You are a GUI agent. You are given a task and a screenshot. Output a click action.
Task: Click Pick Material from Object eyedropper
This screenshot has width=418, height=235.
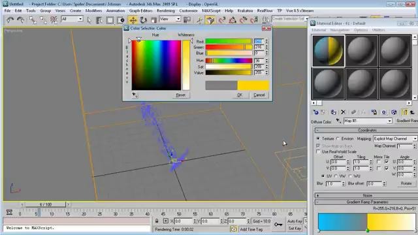pyautogui.click(x=338, y=121)
